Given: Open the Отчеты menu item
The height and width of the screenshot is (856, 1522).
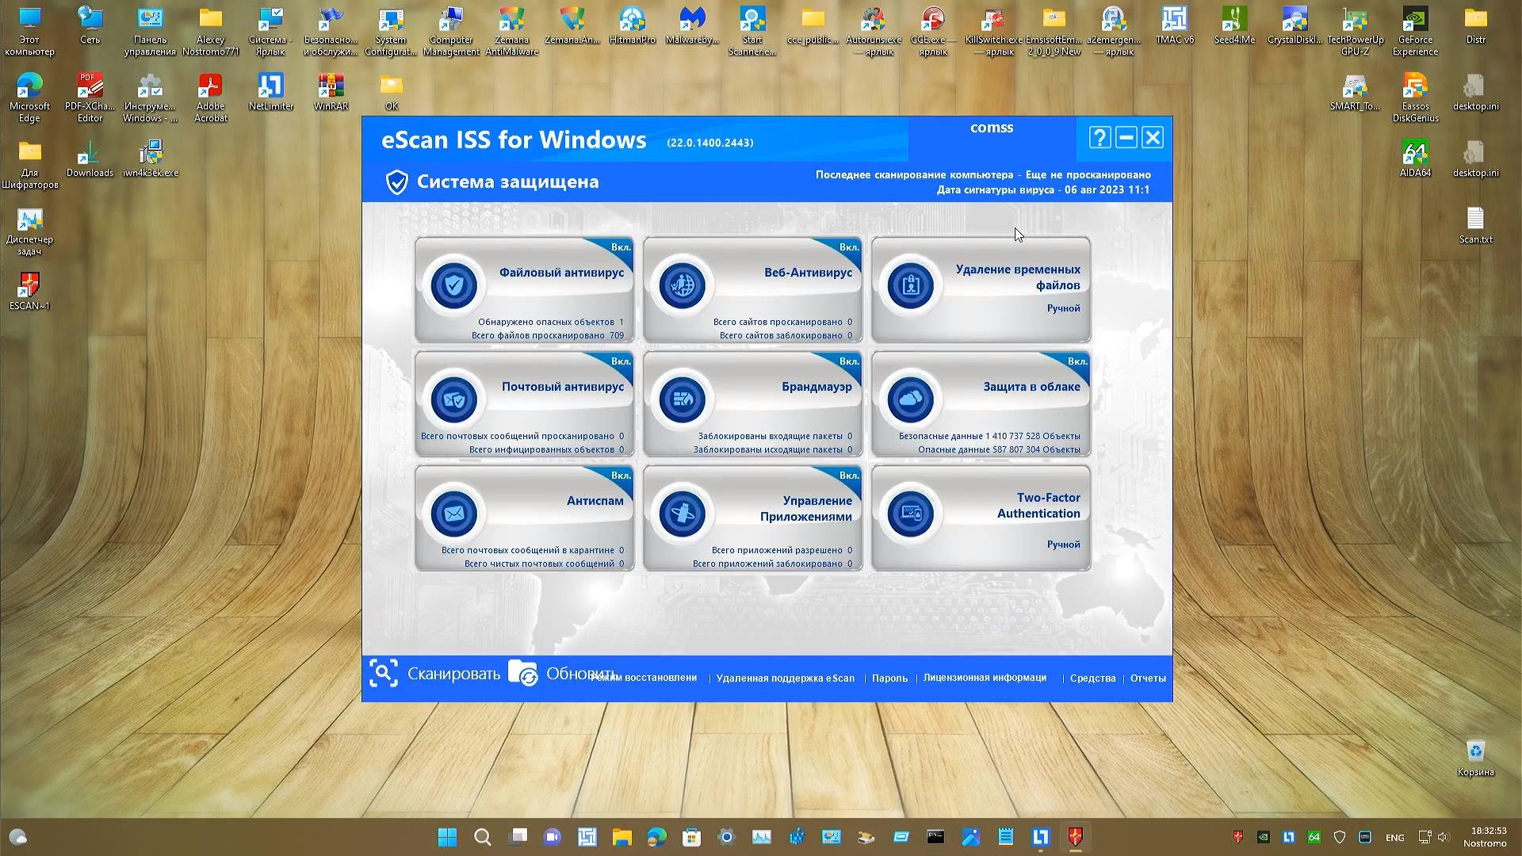Looking at the screenshot, I should [1147, 678].
